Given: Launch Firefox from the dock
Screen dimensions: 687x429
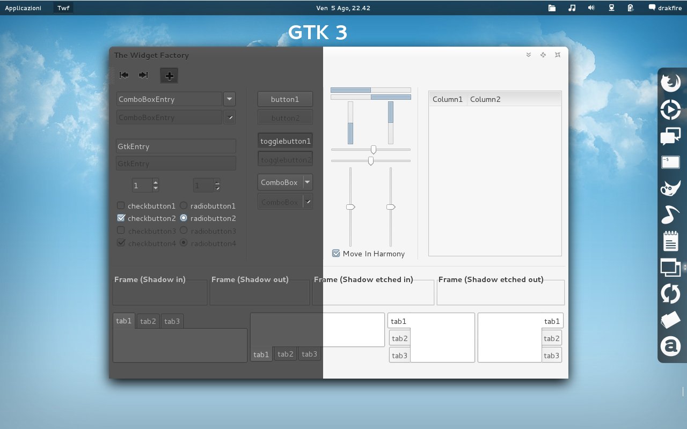Looking at the screenshot, I should click(x=670, y=83).
